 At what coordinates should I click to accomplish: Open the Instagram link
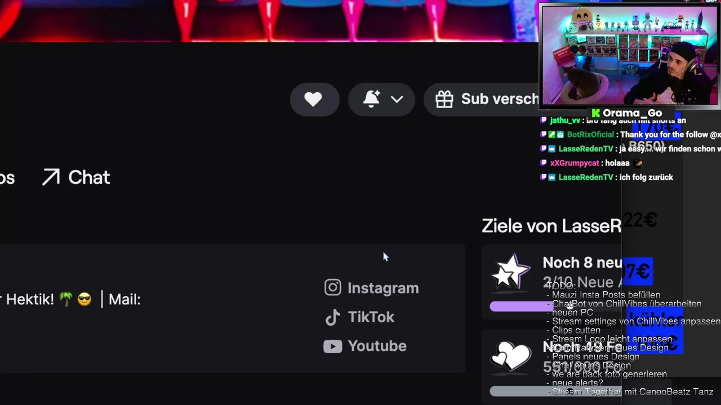[x=383, y=288]
